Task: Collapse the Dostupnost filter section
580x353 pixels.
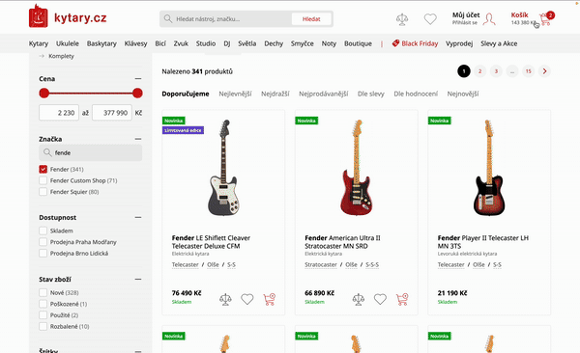Action: 138,217
